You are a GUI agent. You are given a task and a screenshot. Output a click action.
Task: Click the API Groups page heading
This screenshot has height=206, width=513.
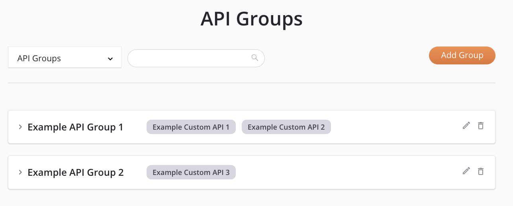coord(252,19)
